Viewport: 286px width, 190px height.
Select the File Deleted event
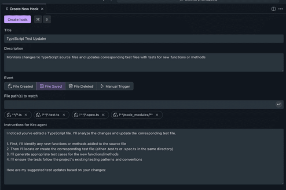(81, 86)
